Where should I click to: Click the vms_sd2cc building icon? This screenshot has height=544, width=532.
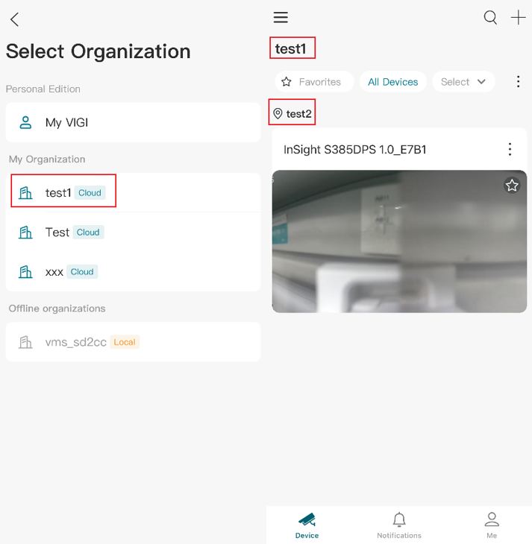coord(25,342)
